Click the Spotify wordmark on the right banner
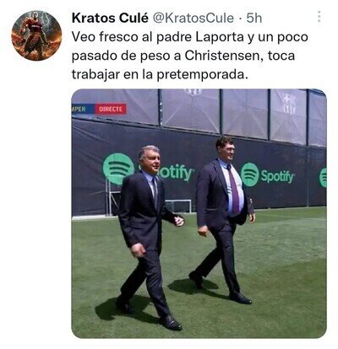The image size is (338, 349). pyautogui.click(x=278, y=176)
